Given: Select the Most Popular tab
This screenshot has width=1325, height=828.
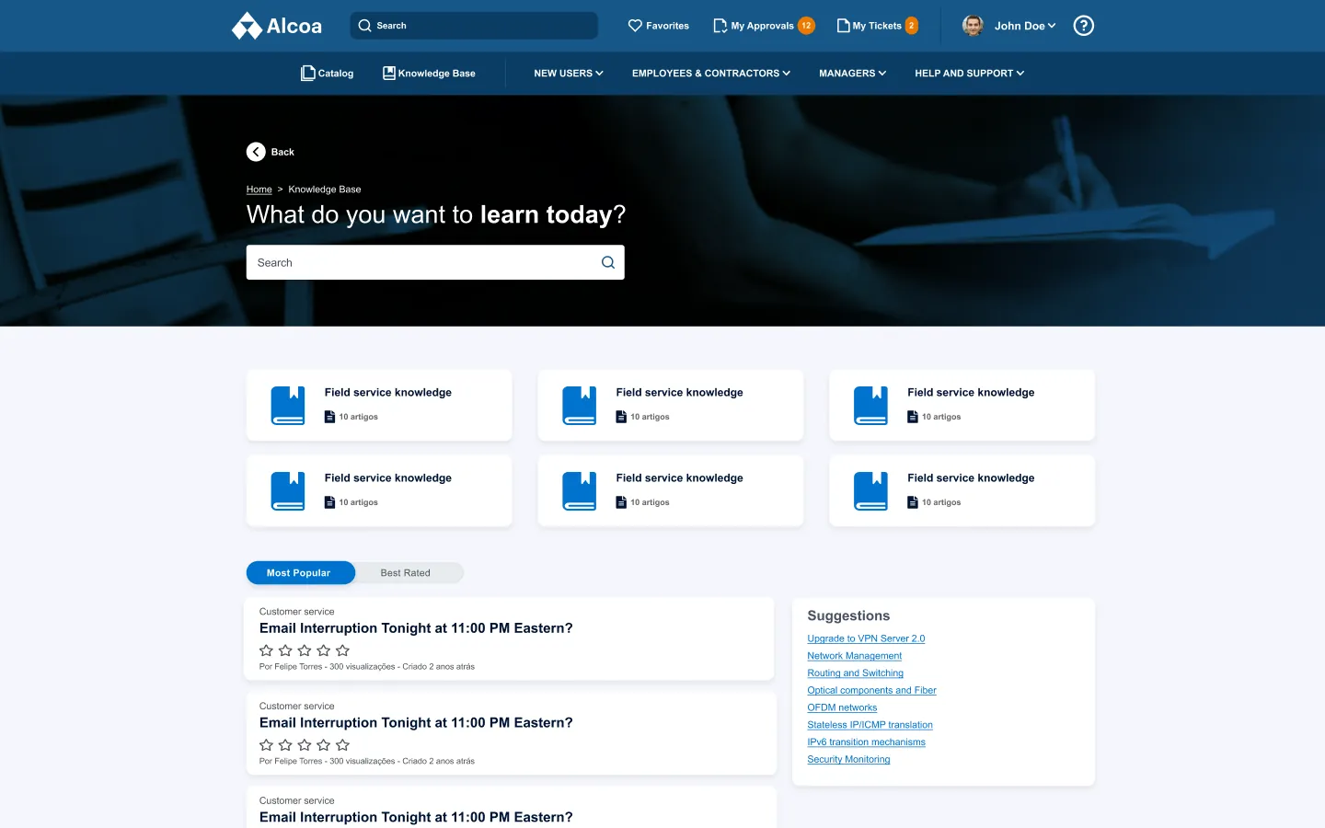Looking at the screenshot, I should coord(300,573).
